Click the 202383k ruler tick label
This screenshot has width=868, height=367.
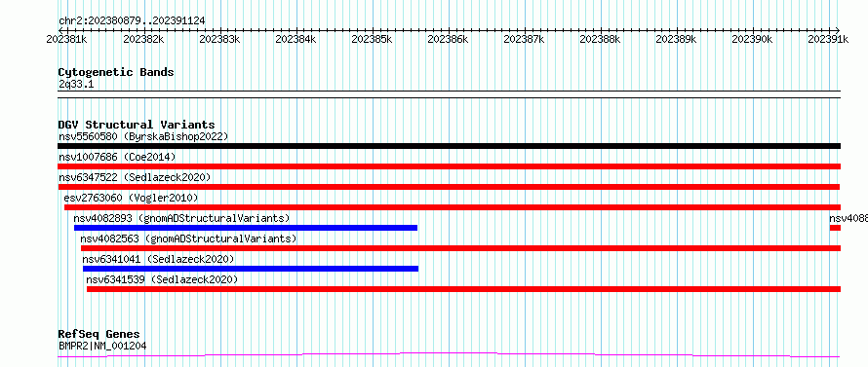click(x=219, y=39)
